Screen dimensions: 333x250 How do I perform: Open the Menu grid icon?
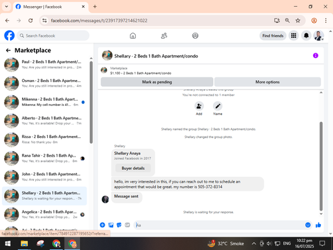coord(294,35)
